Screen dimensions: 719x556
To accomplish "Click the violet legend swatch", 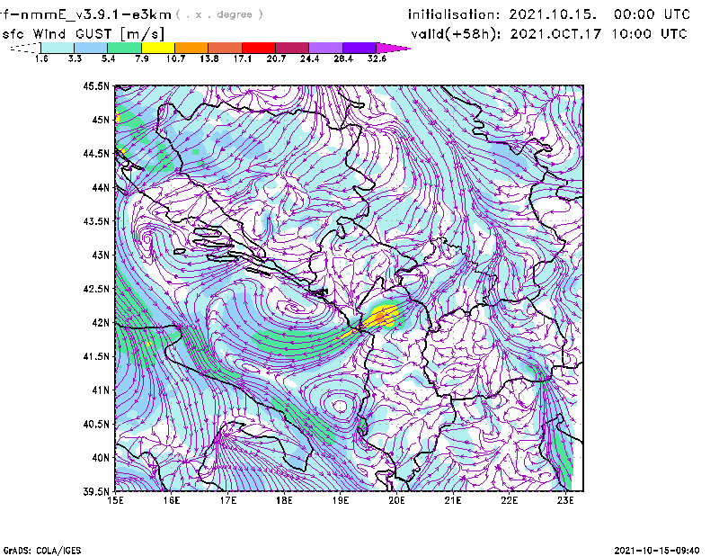I will tap(359, 48).
